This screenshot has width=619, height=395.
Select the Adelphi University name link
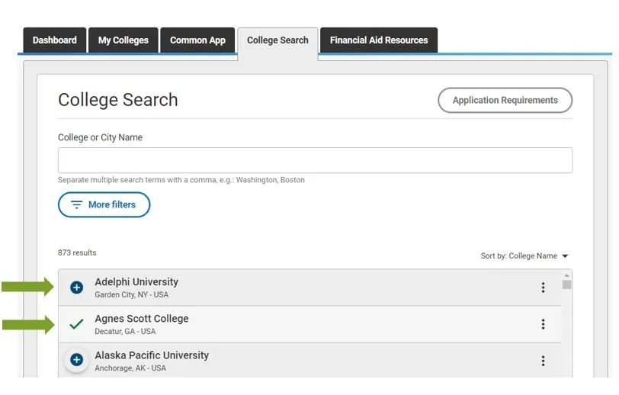(136, 282)
